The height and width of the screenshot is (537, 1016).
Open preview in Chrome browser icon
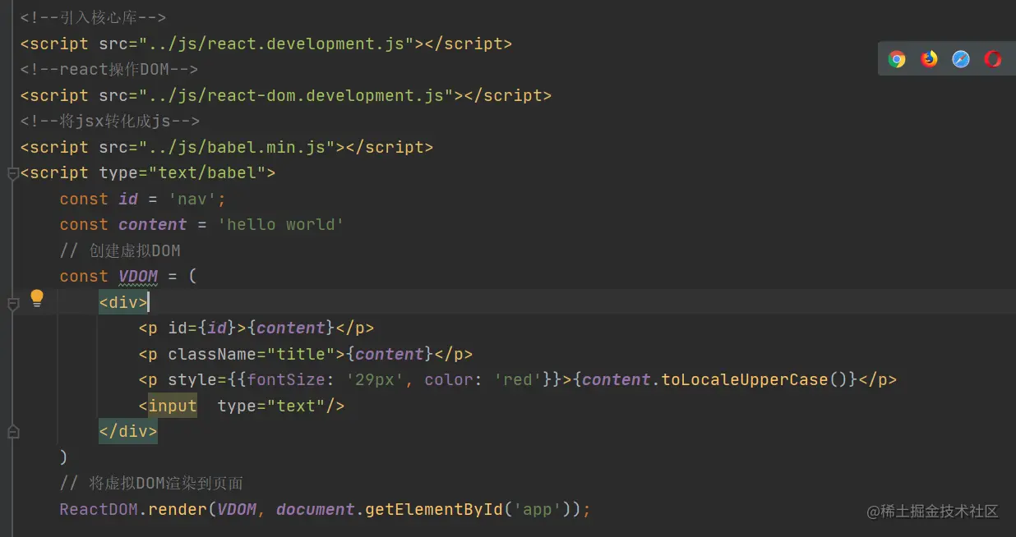[897, 59]
